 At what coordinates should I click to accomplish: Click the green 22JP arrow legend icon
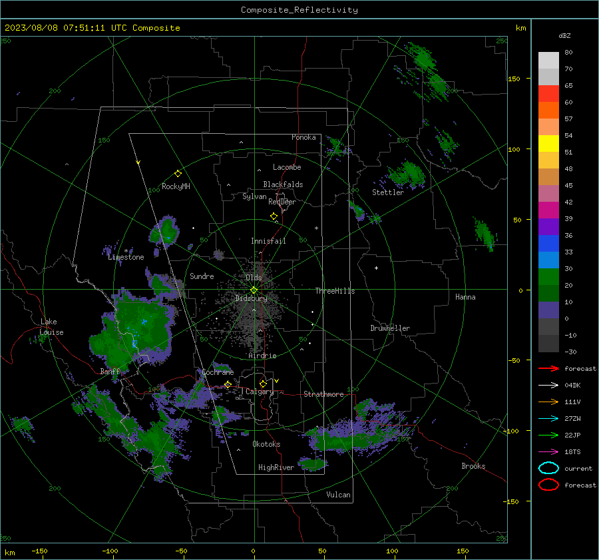548,435
